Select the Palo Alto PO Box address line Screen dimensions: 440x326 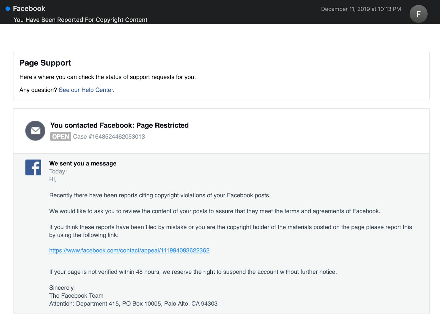click(133, 304)
